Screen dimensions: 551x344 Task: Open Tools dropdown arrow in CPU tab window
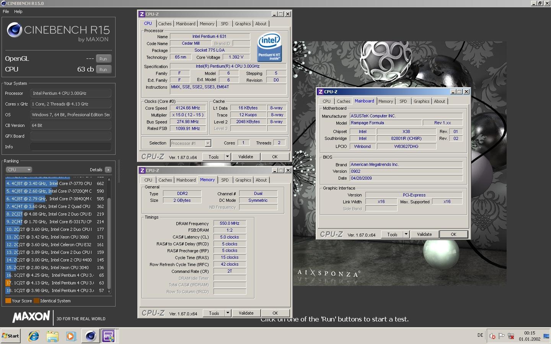click(x=227, y=157)
